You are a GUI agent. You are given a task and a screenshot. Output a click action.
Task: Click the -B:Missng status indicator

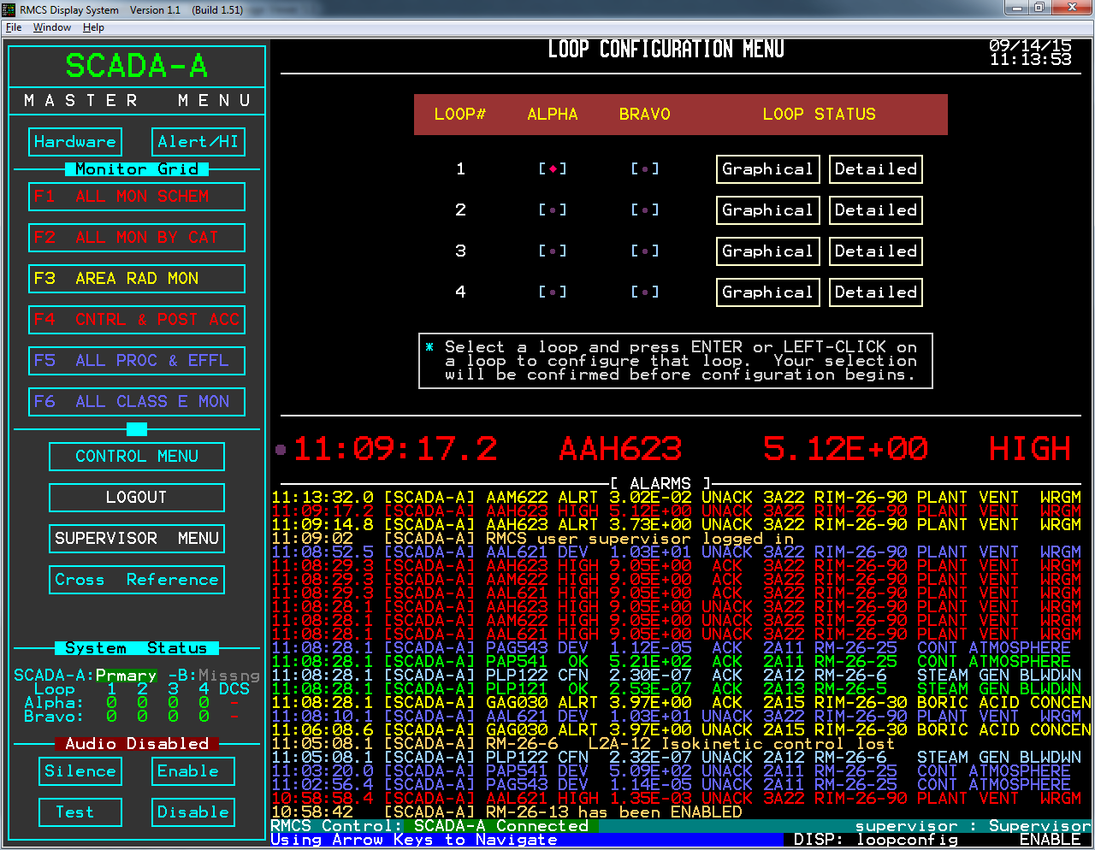tap(214, 676)
